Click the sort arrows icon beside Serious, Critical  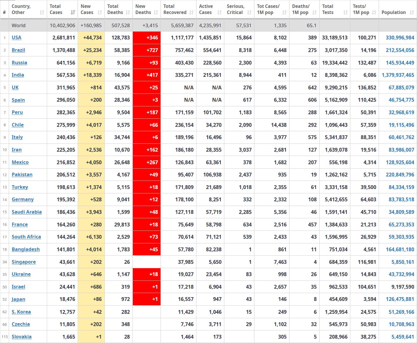coord(249,13)
